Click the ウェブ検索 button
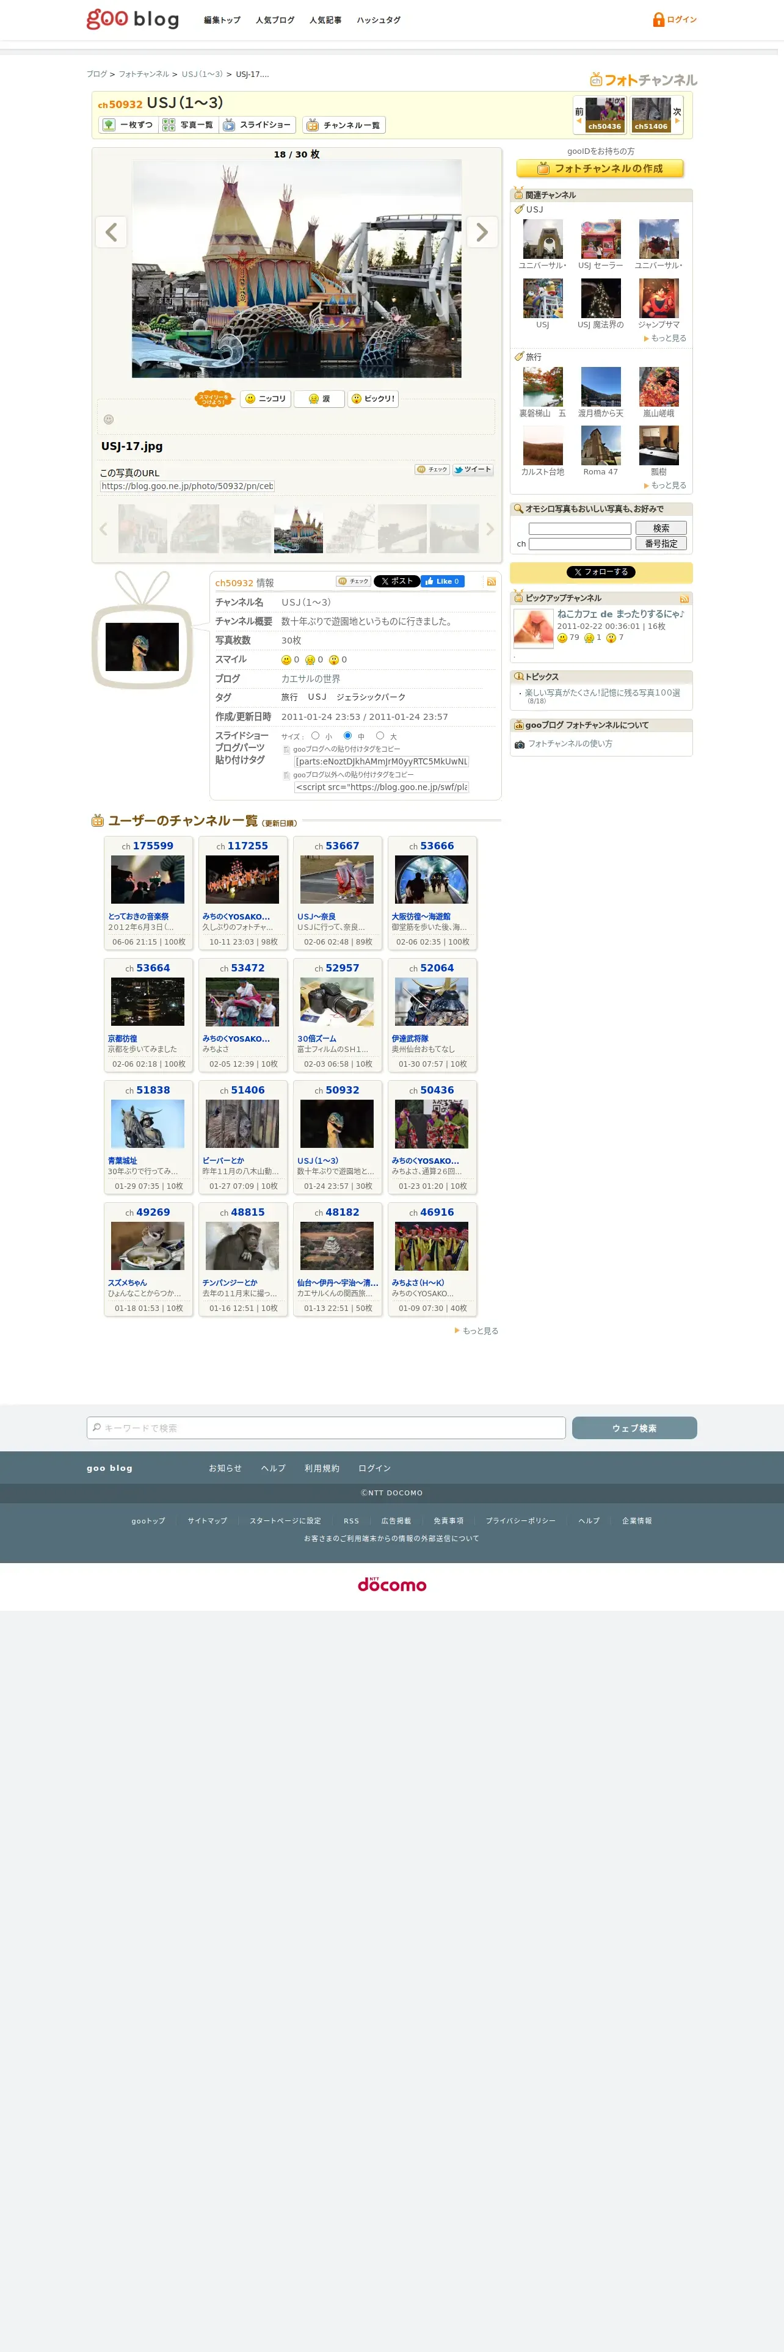Screen dimensions: 784x2352 (x=634, y=1428)
